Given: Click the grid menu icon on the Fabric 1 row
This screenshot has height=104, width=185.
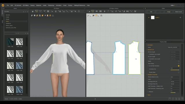Looking at the screenshot, I should click(x=180, y=17).
